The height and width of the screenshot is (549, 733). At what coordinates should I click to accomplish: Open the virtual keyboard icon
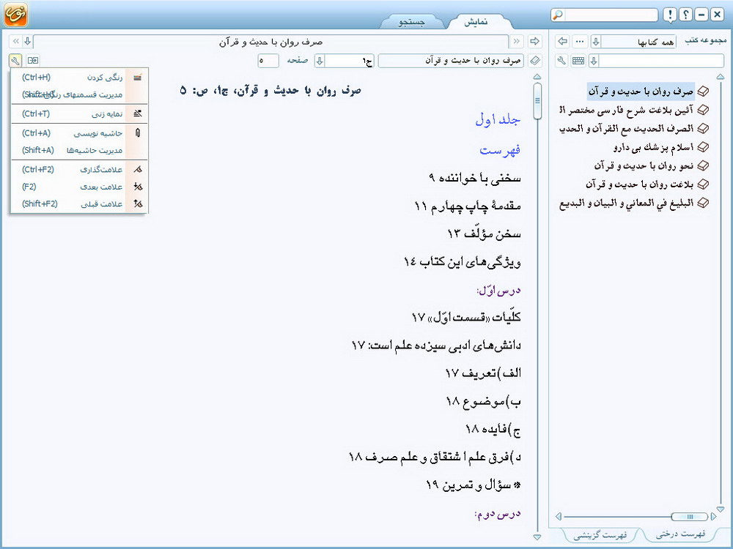point(578,61)
